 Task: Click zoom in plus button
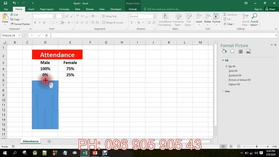click(268, 147)
